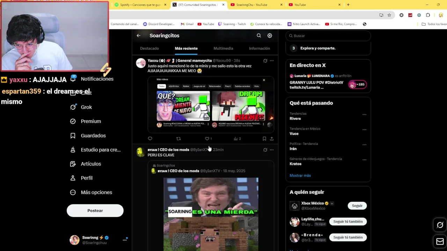This screenshot has width=447, height=251.
Task: Close the image viewer in Yaxxu's screenshot
Action: click(x=264, y=80)
